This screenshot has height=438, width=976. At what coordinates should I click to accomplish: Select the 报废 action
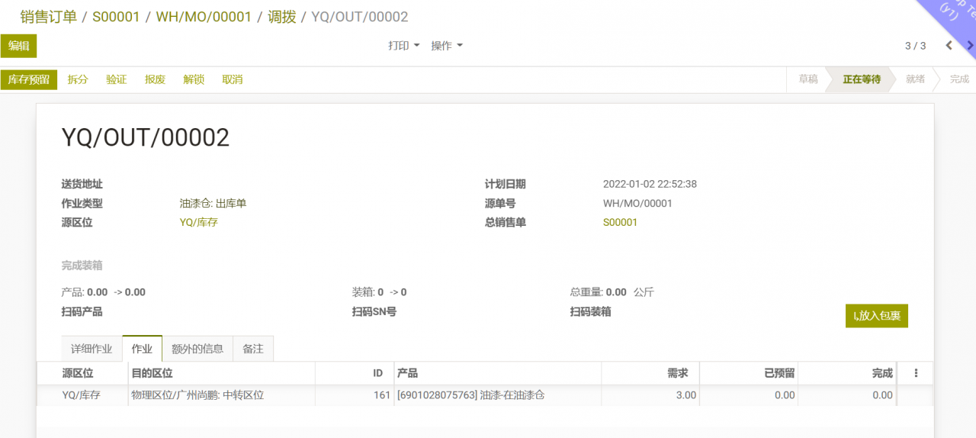pos(155,79)
